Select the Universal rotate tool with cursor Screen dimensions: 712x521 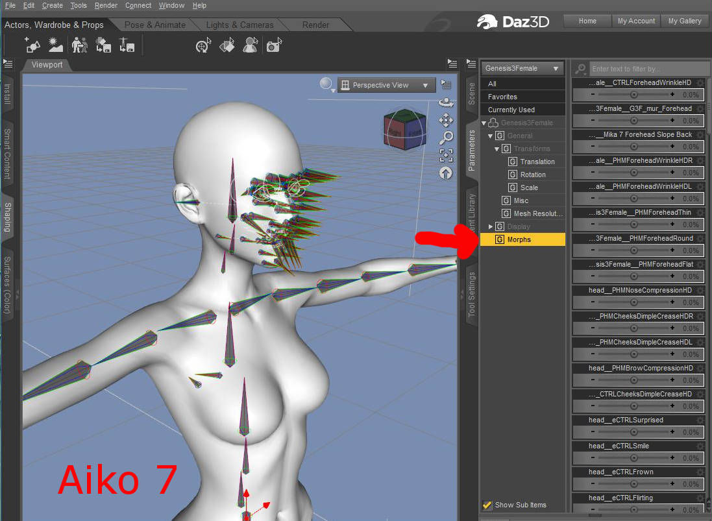tap(203, 45)
